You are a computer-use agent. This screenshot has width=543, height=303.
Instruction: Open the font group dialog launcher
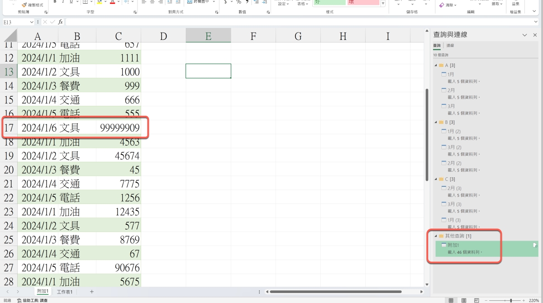134,12
